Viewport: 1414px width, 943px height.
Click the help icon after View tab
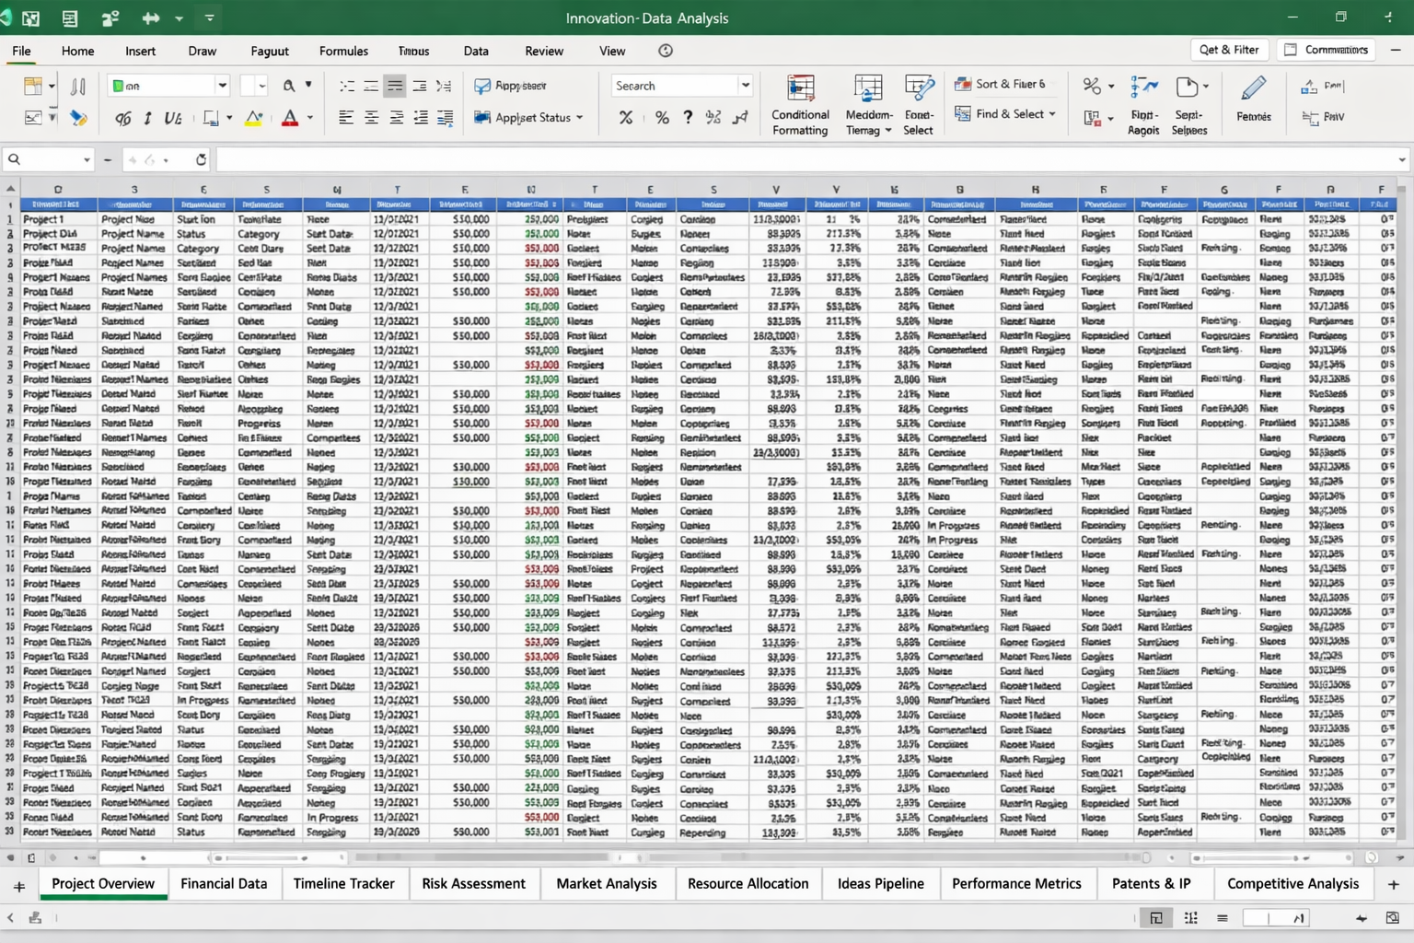666,52
